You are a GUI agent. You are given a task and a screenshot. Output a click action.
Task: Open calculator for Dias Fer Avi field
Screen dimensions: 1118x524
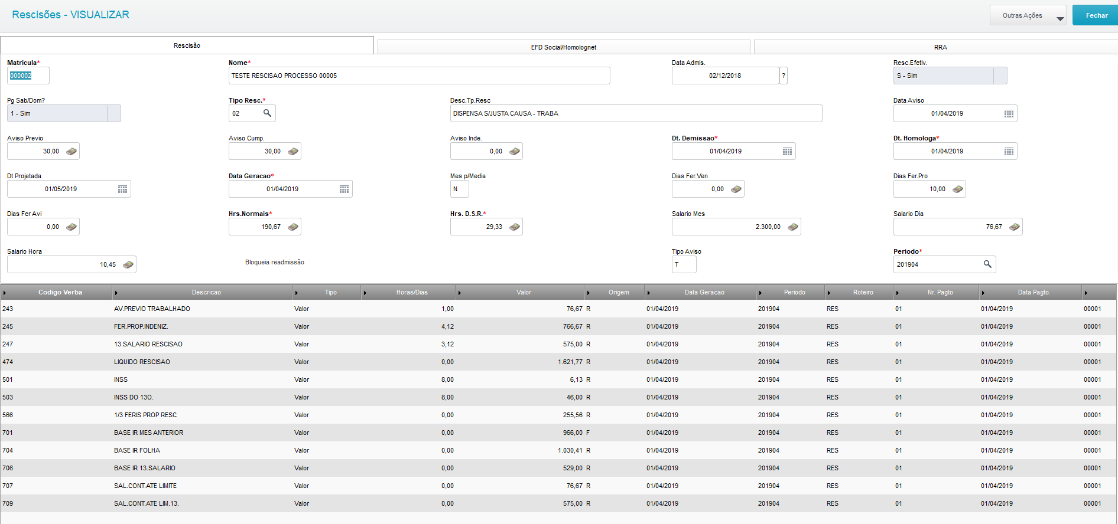click(71, 227)
